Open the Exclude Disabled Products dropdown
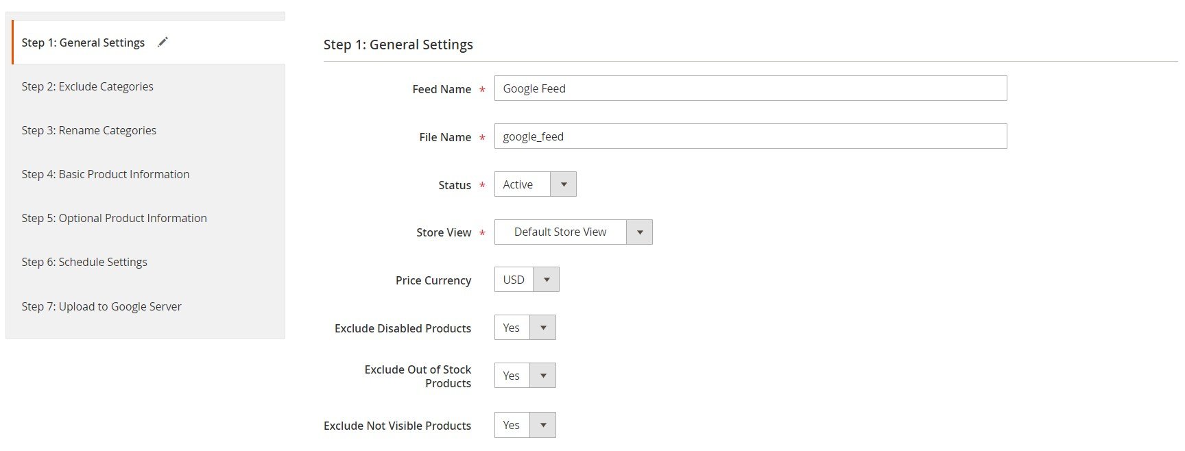The height and width of the screenshot is (451, 1185). coord(525,328)
